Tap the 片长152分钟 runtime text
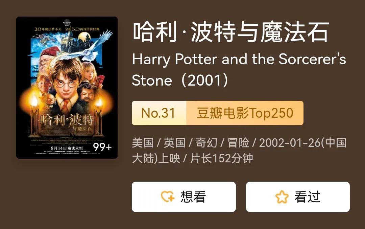Image resolution: width=365 pixels, height=229 pixels. click(x=222, y=158)
